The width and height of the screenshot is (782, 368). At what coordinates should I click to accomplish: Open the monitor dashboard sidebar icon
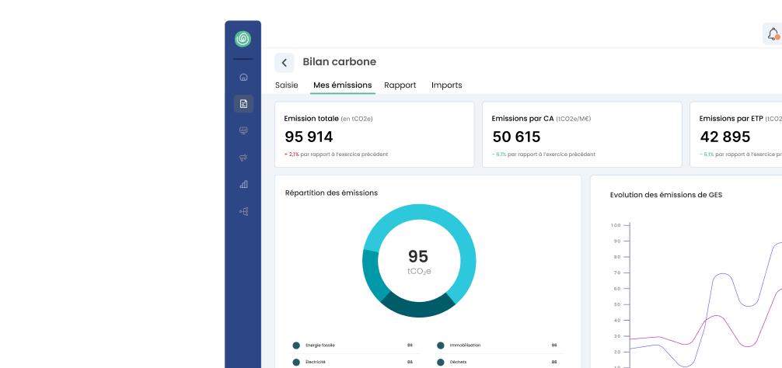pyautogui.click(x=243, y=130)
